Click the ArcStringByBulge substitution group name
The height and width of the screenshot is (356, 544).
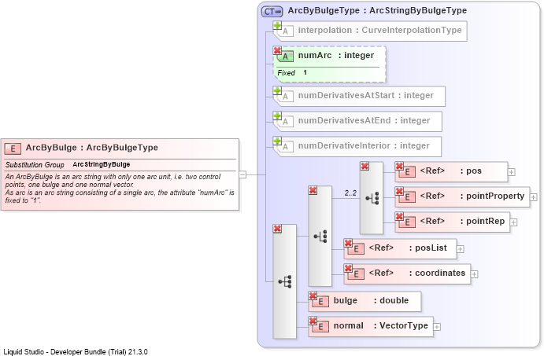[102, 164]
